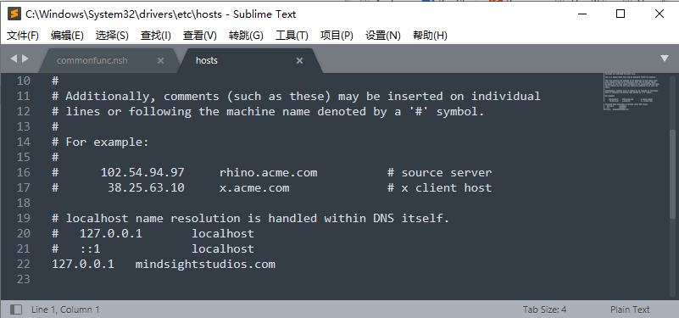The height and width of the screenshot is (318, 679).
Task: Close the hosts tab
Action: point(299,61)
